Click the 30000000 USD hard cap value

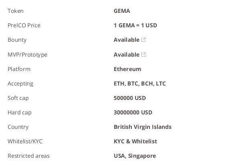133,112
